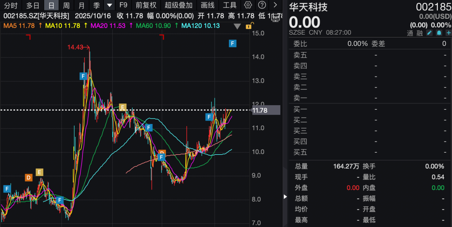The width and height of the screenshot is (452, 227).
Task: Click the F marker in chart's top-right
Action: 232,43
